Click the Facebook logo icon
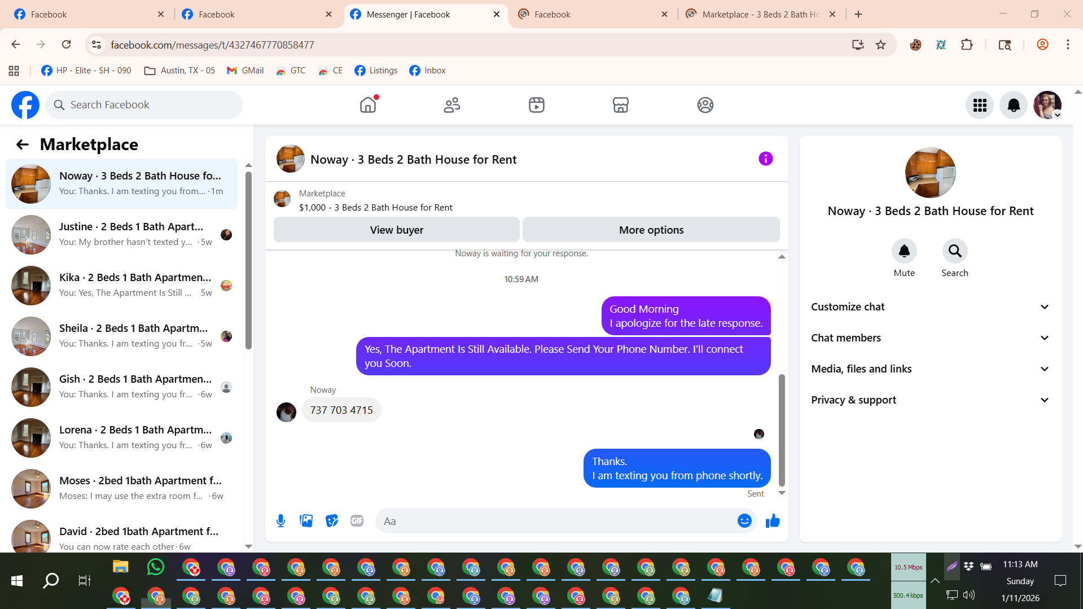This screenshot has height=609, width=1083. pyautogui.click(x=25, y=105)
